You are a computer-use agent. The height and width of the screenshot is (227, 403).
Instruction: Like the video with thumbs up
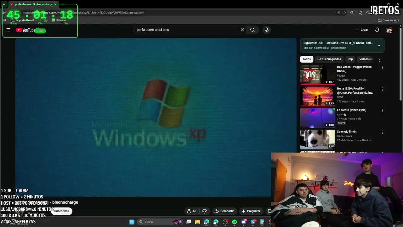point(191,211)
